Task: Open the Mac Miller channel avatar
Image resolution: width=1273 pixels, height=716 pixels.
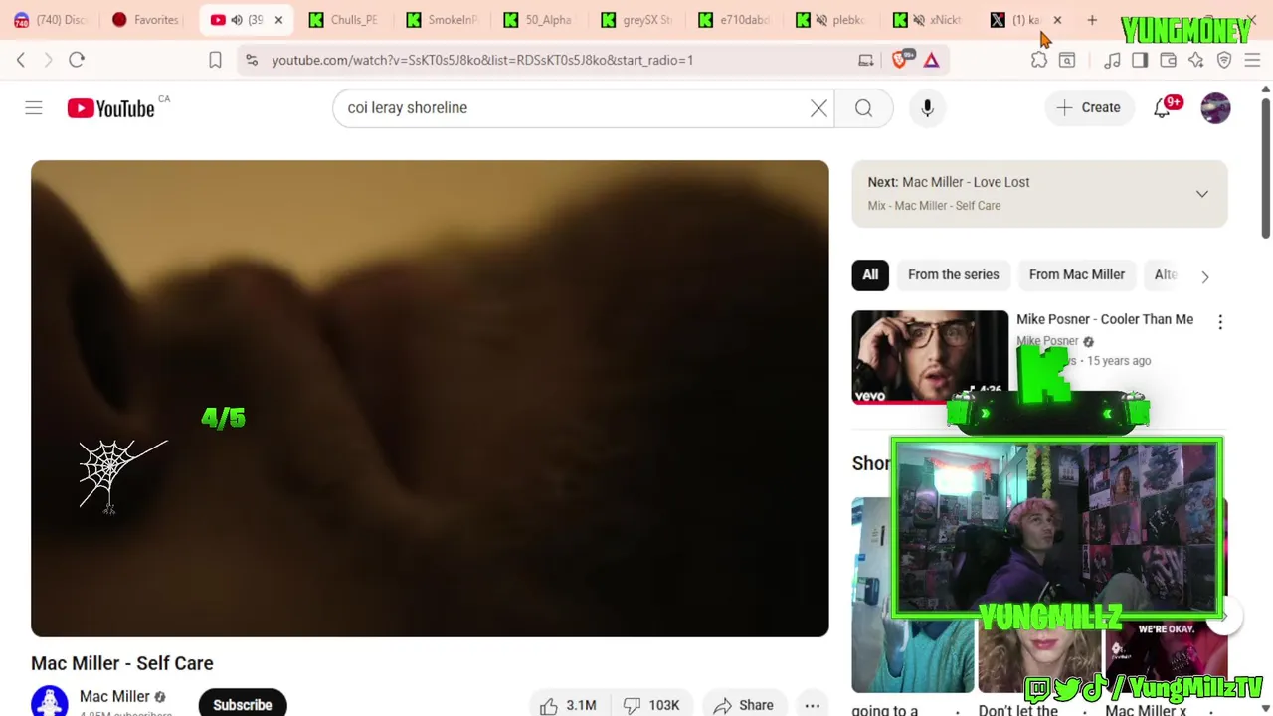Action: tap(49, 701)
